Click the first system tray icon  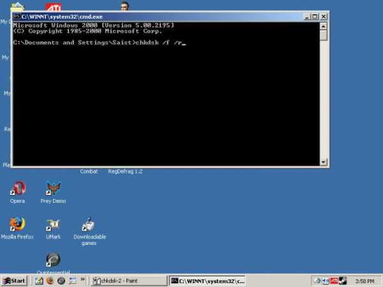pyautogui.click(x=317, y=281)
